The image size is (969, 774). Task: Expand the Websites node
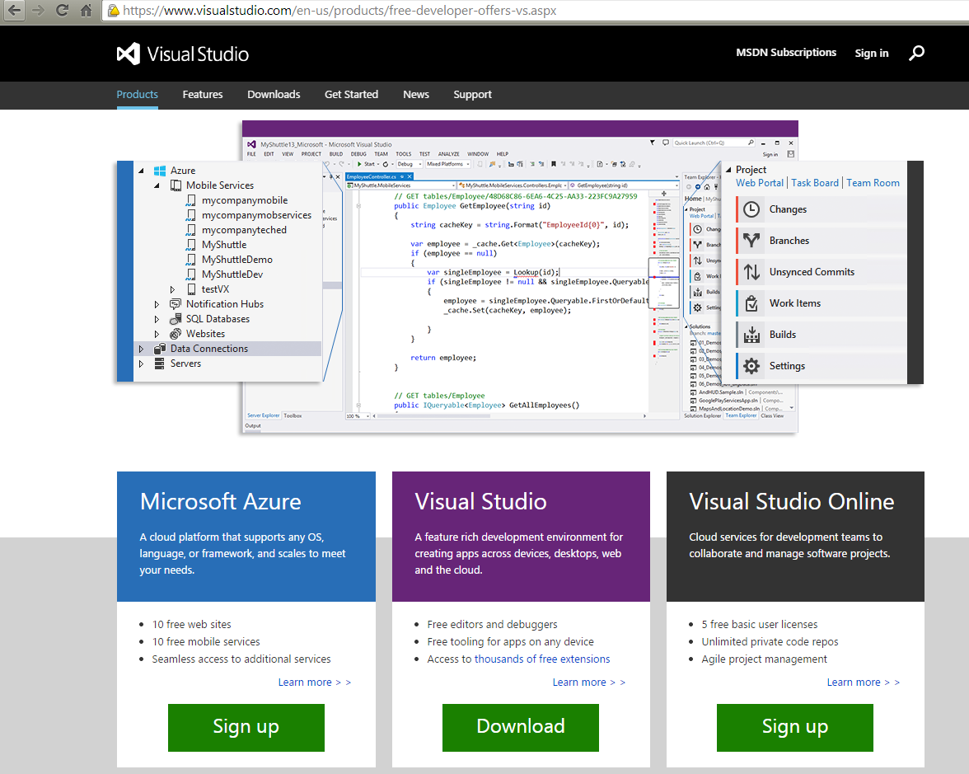tap(157, 334)
